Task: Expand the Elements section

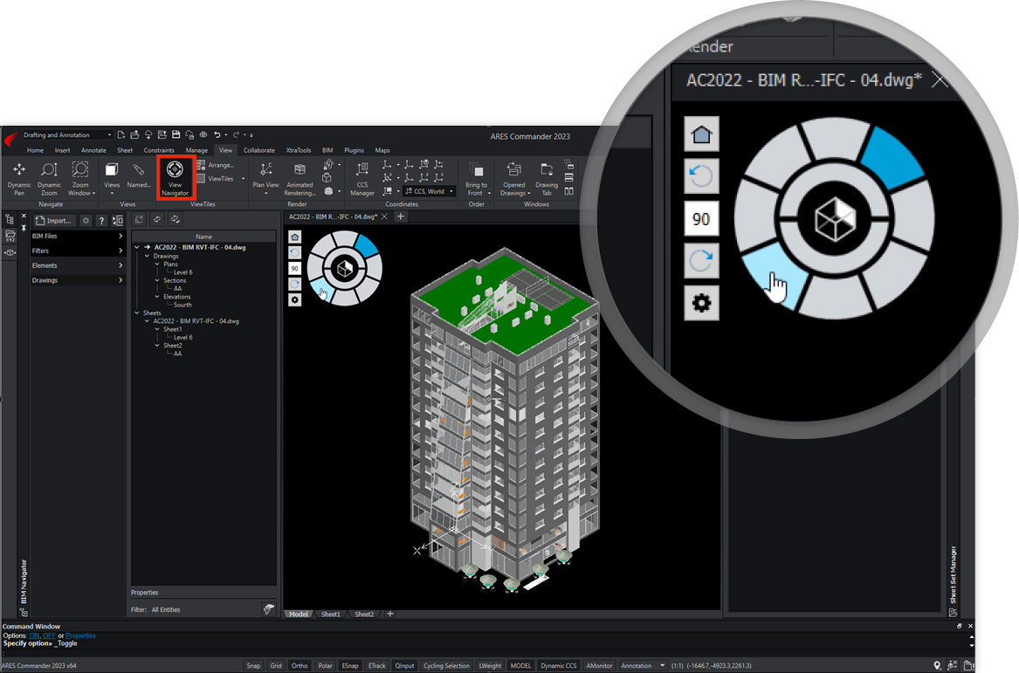Action: click(x=78, y=265)
